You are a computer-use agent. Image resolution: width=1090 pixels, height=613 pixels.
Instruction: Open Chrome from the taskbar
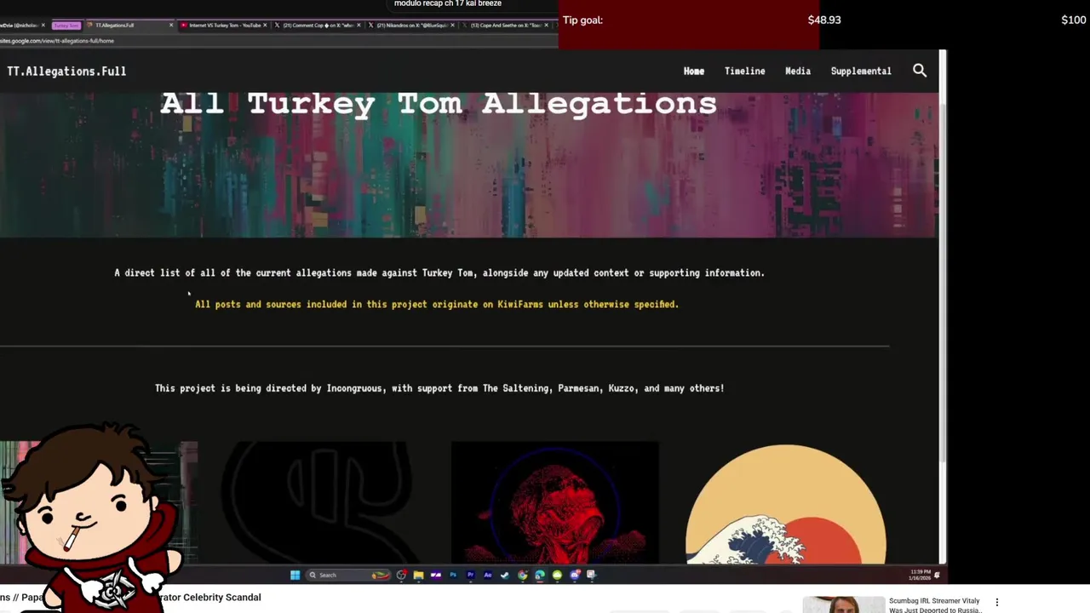click(x=522, y=576)
